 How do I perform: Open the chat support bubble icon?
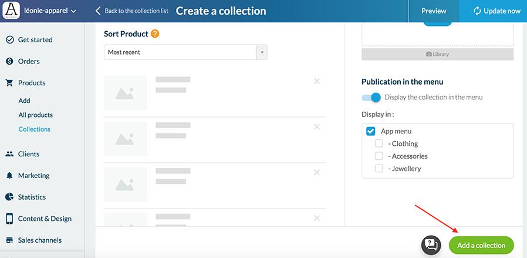[x=431, y=244]
